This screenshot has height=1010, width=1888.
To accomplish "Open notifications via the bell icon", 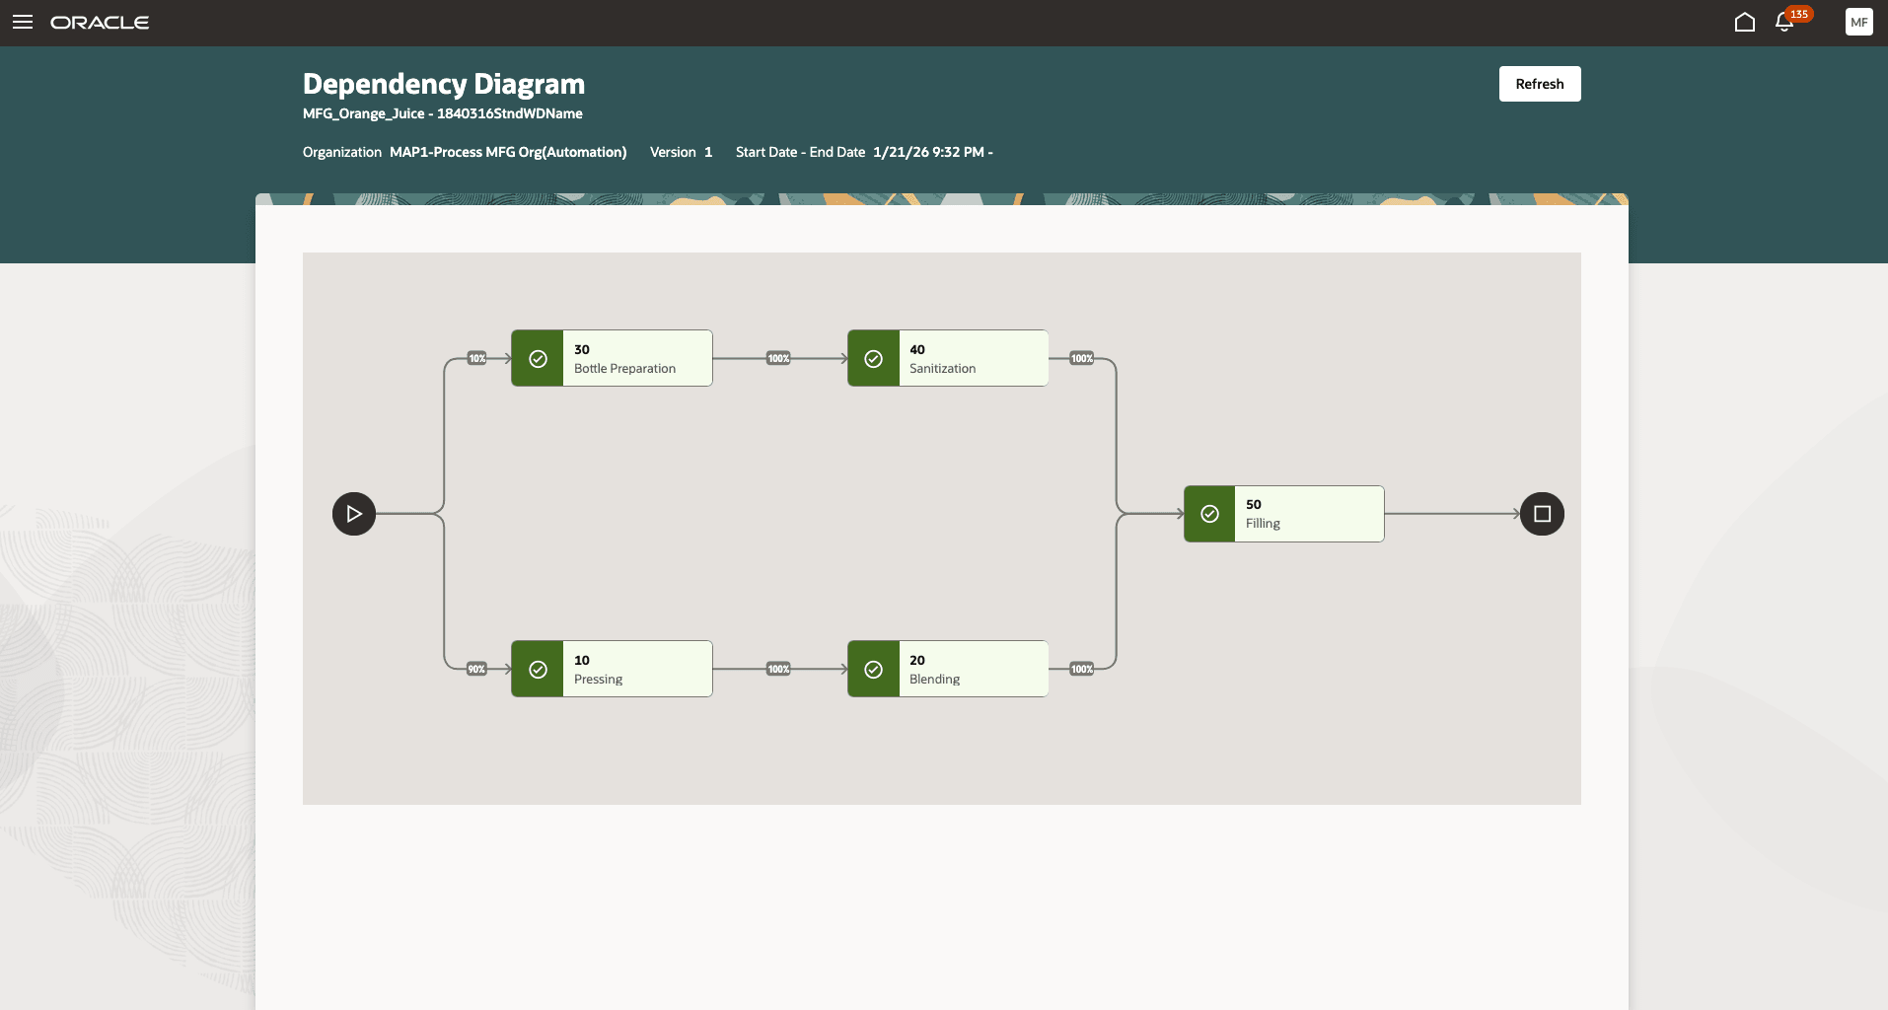I will (1784, 22).
